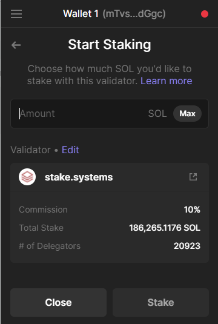Screen dimensions: 218x324
Task: Select the Commission 10% row
Action: [110, 210]
